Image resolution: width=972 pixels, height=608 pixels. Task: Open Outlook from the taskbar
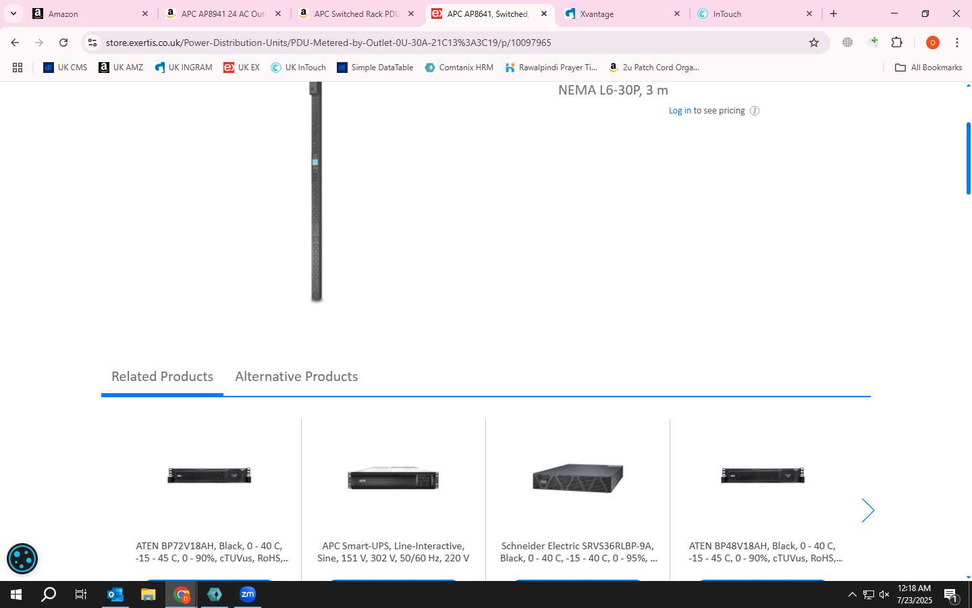pos(115,594)
